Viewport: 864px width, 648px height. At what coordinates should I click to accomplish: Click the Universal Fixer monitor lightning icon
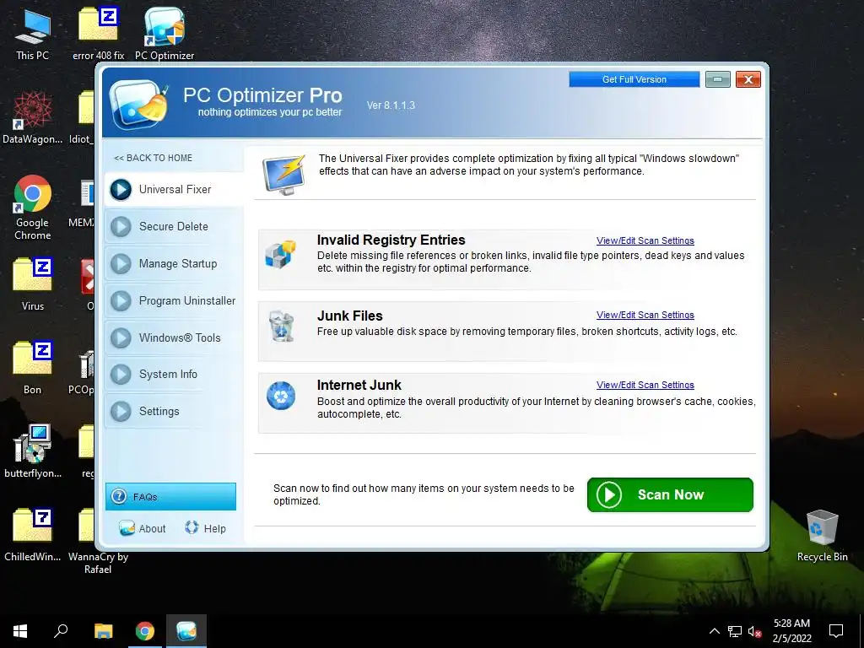pyautogui.click(x=283, y=174)
